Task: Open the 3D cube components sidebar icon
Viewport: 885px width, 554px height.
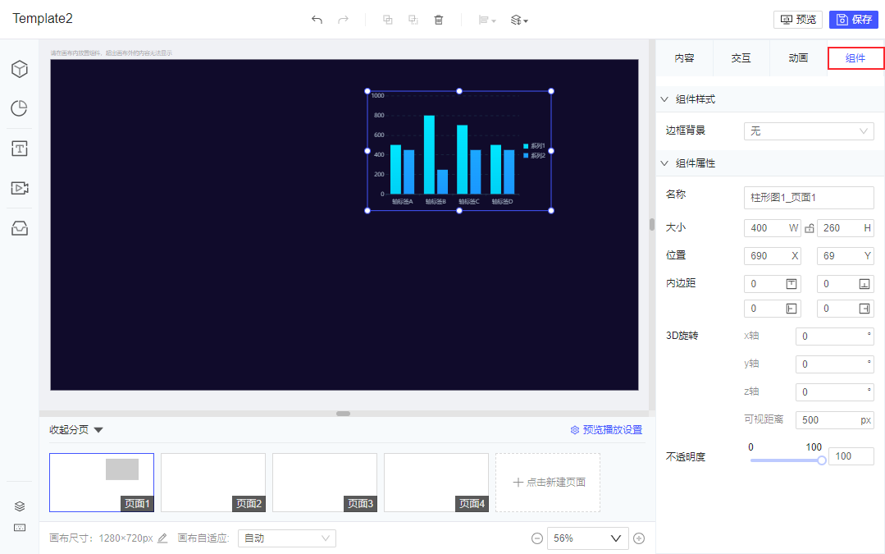Action: tap(20, 69)
